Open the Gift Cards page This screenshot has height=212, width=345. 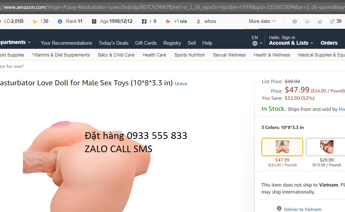[146, 43]
